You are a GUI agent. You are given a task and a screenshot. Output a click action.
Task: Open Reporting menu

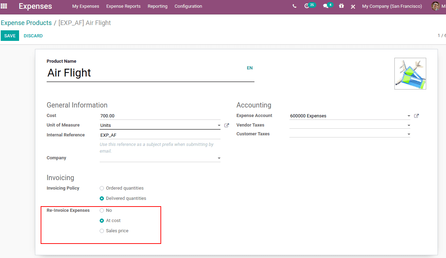click(x=158, y=6)
